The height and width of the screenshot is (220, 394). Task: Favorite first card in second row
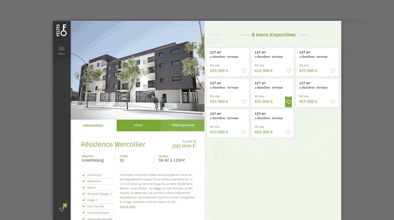coord(243,102)
